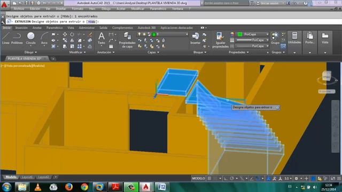Toggle the layer freeze sun icon
This screenshot has width=342, height=192.
click(144, 34)
